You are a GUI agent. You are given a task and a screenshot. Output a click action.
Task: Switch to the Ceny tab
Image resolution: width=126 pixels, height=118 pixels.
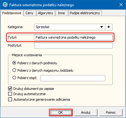29,13
